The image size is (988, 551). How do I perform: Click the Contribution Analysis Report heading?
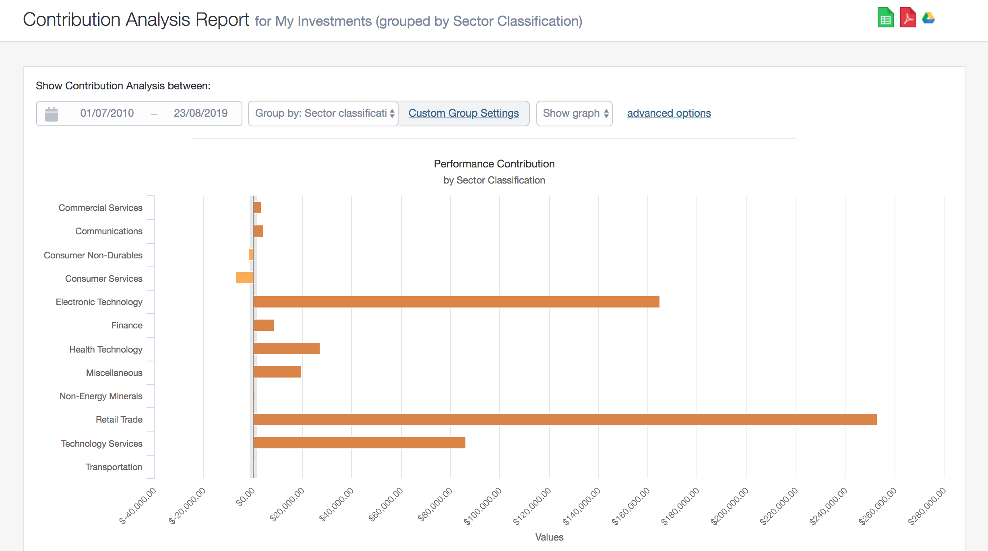136,19
